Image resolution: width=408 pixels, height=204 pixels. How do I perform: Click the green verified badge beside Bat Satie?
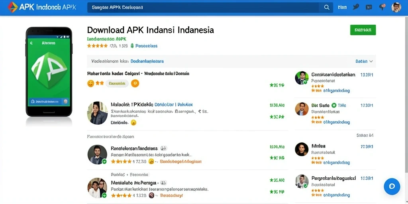point(334,105)
